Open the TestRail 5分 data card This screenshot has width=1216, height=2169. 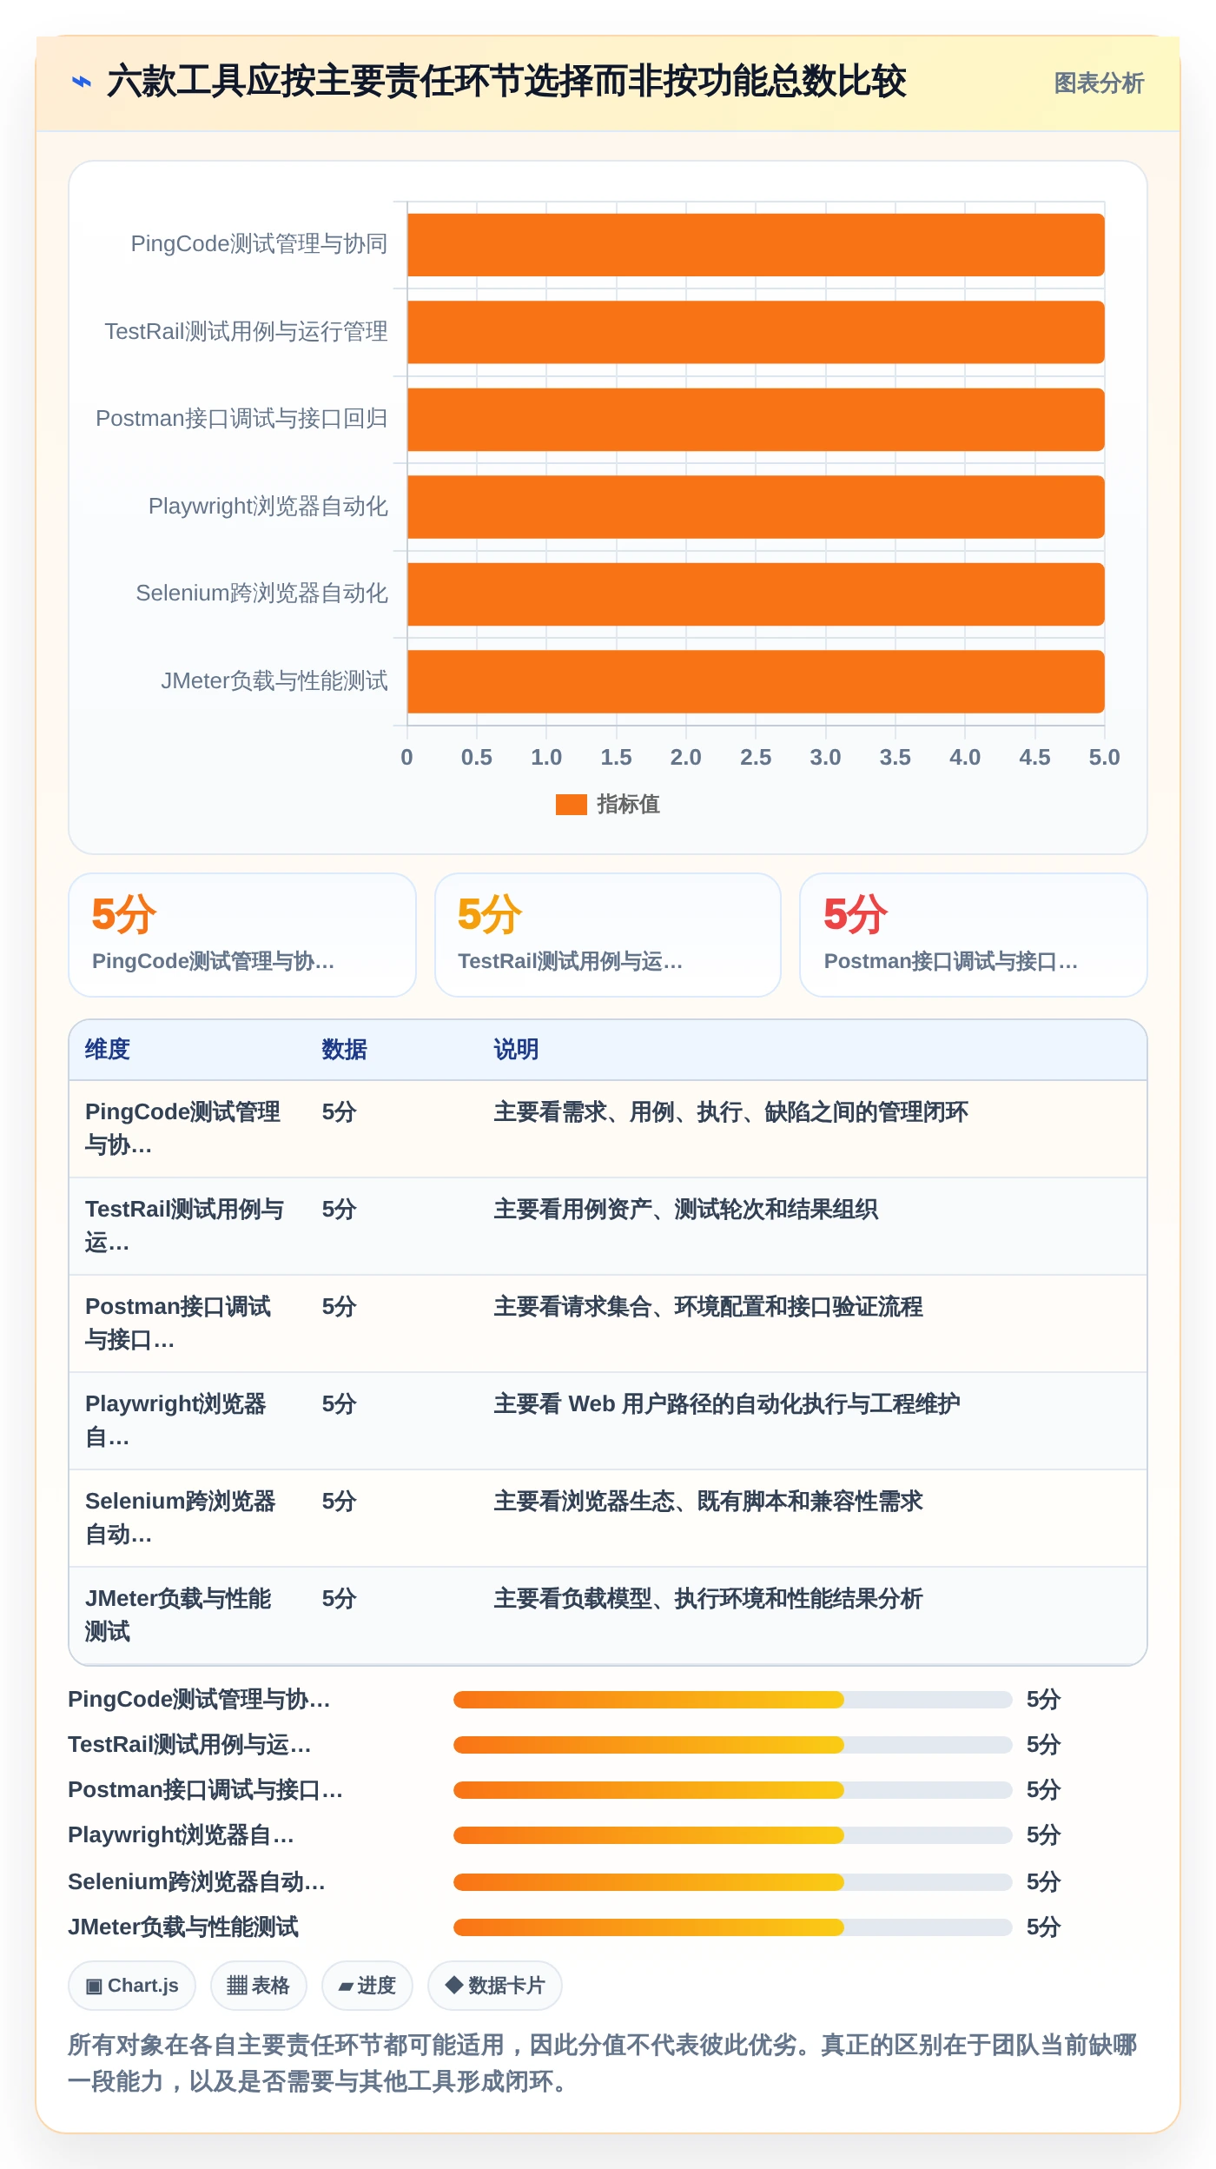608,935
